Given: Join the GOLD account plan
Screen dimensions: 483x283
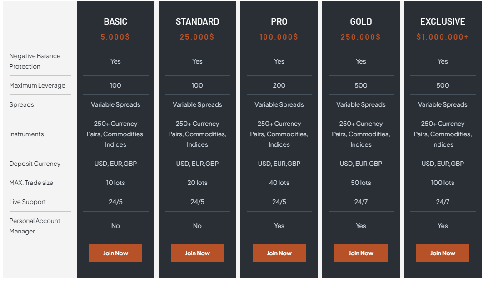Looking at the screenshot, I should (361, 253).
